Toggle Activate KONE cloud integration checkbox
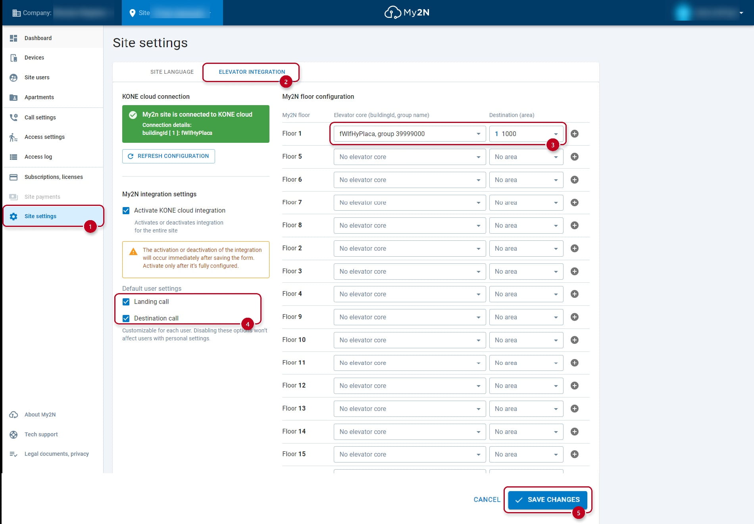Viewport: 754px width, 524px height. point(126,211)
